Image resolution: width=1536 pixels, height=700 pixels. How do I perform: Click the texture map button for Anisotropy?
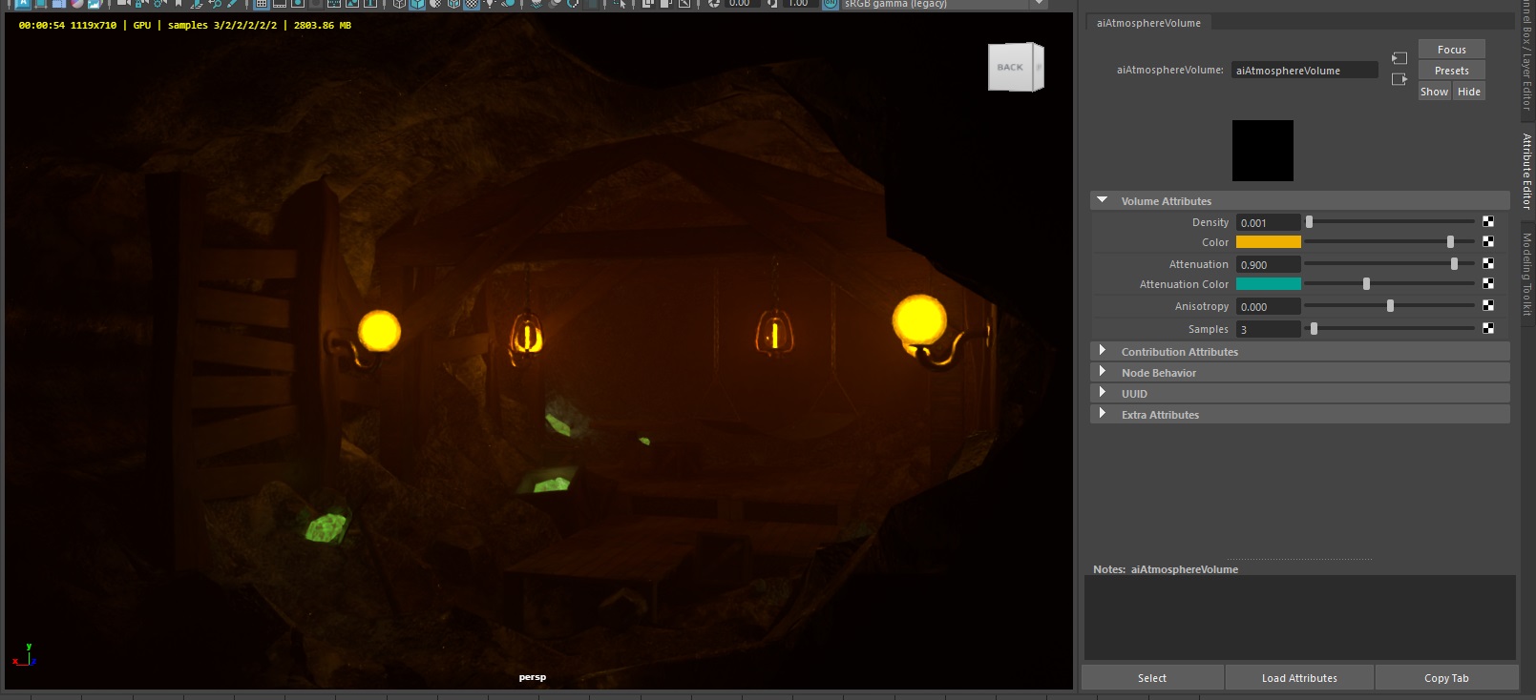pos(1488,305)
